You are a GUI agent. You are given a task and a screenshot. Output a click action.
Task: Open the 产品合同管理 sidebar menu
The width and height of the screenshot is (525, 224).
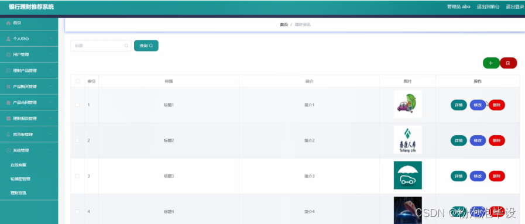29,102
